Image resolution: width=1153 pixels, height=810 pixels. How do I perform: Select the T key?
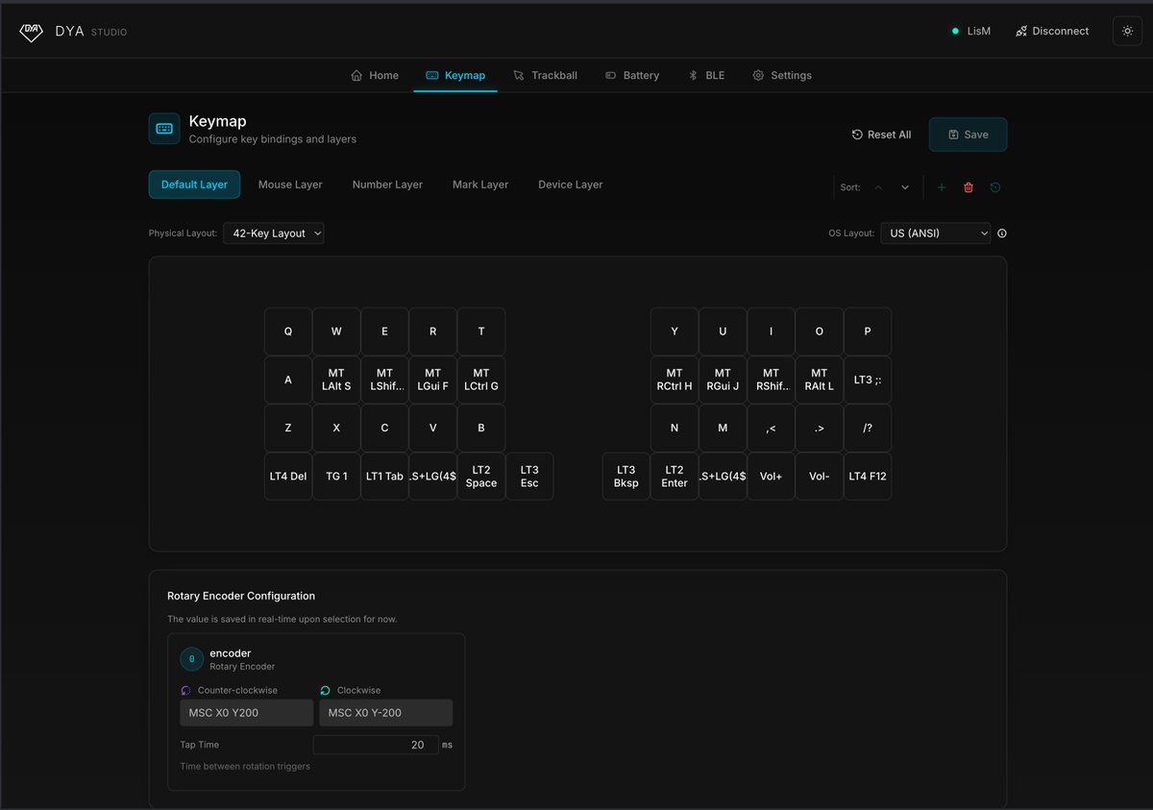click(481, 331)
